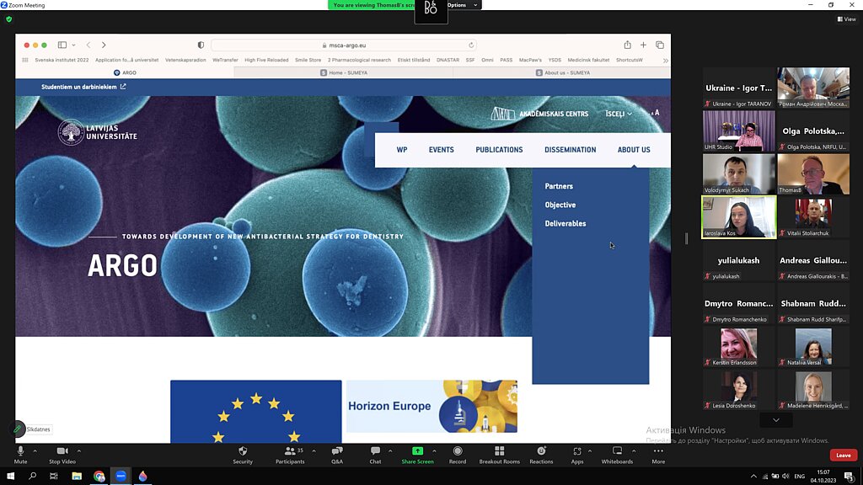Expand audio options arrow next to Mute
863x485 pixels.
[35, 451]
